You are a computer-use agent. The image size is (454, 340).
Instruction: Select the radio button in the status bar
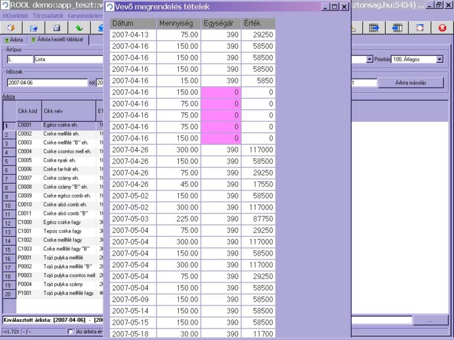coord(71,332)
